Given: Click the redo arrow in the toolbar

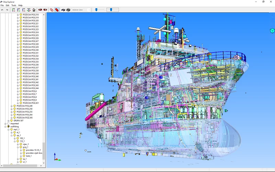Looking at the screenshot, I should [x=7, y=10].
